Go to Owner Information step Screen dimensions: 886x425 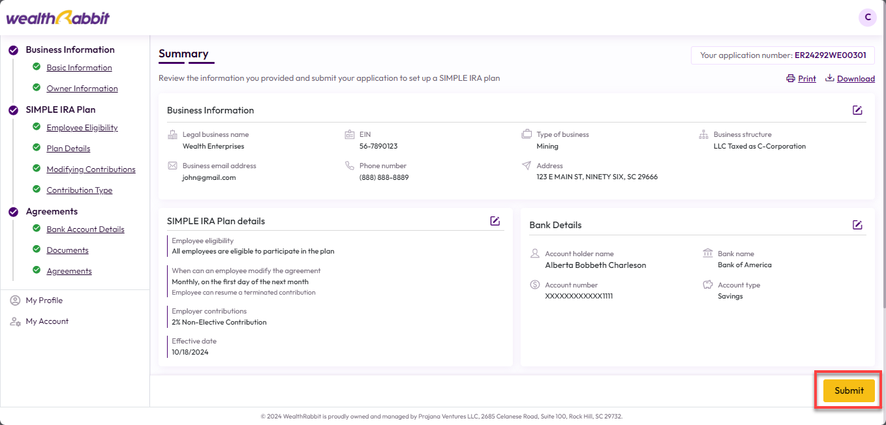point(82,89)
